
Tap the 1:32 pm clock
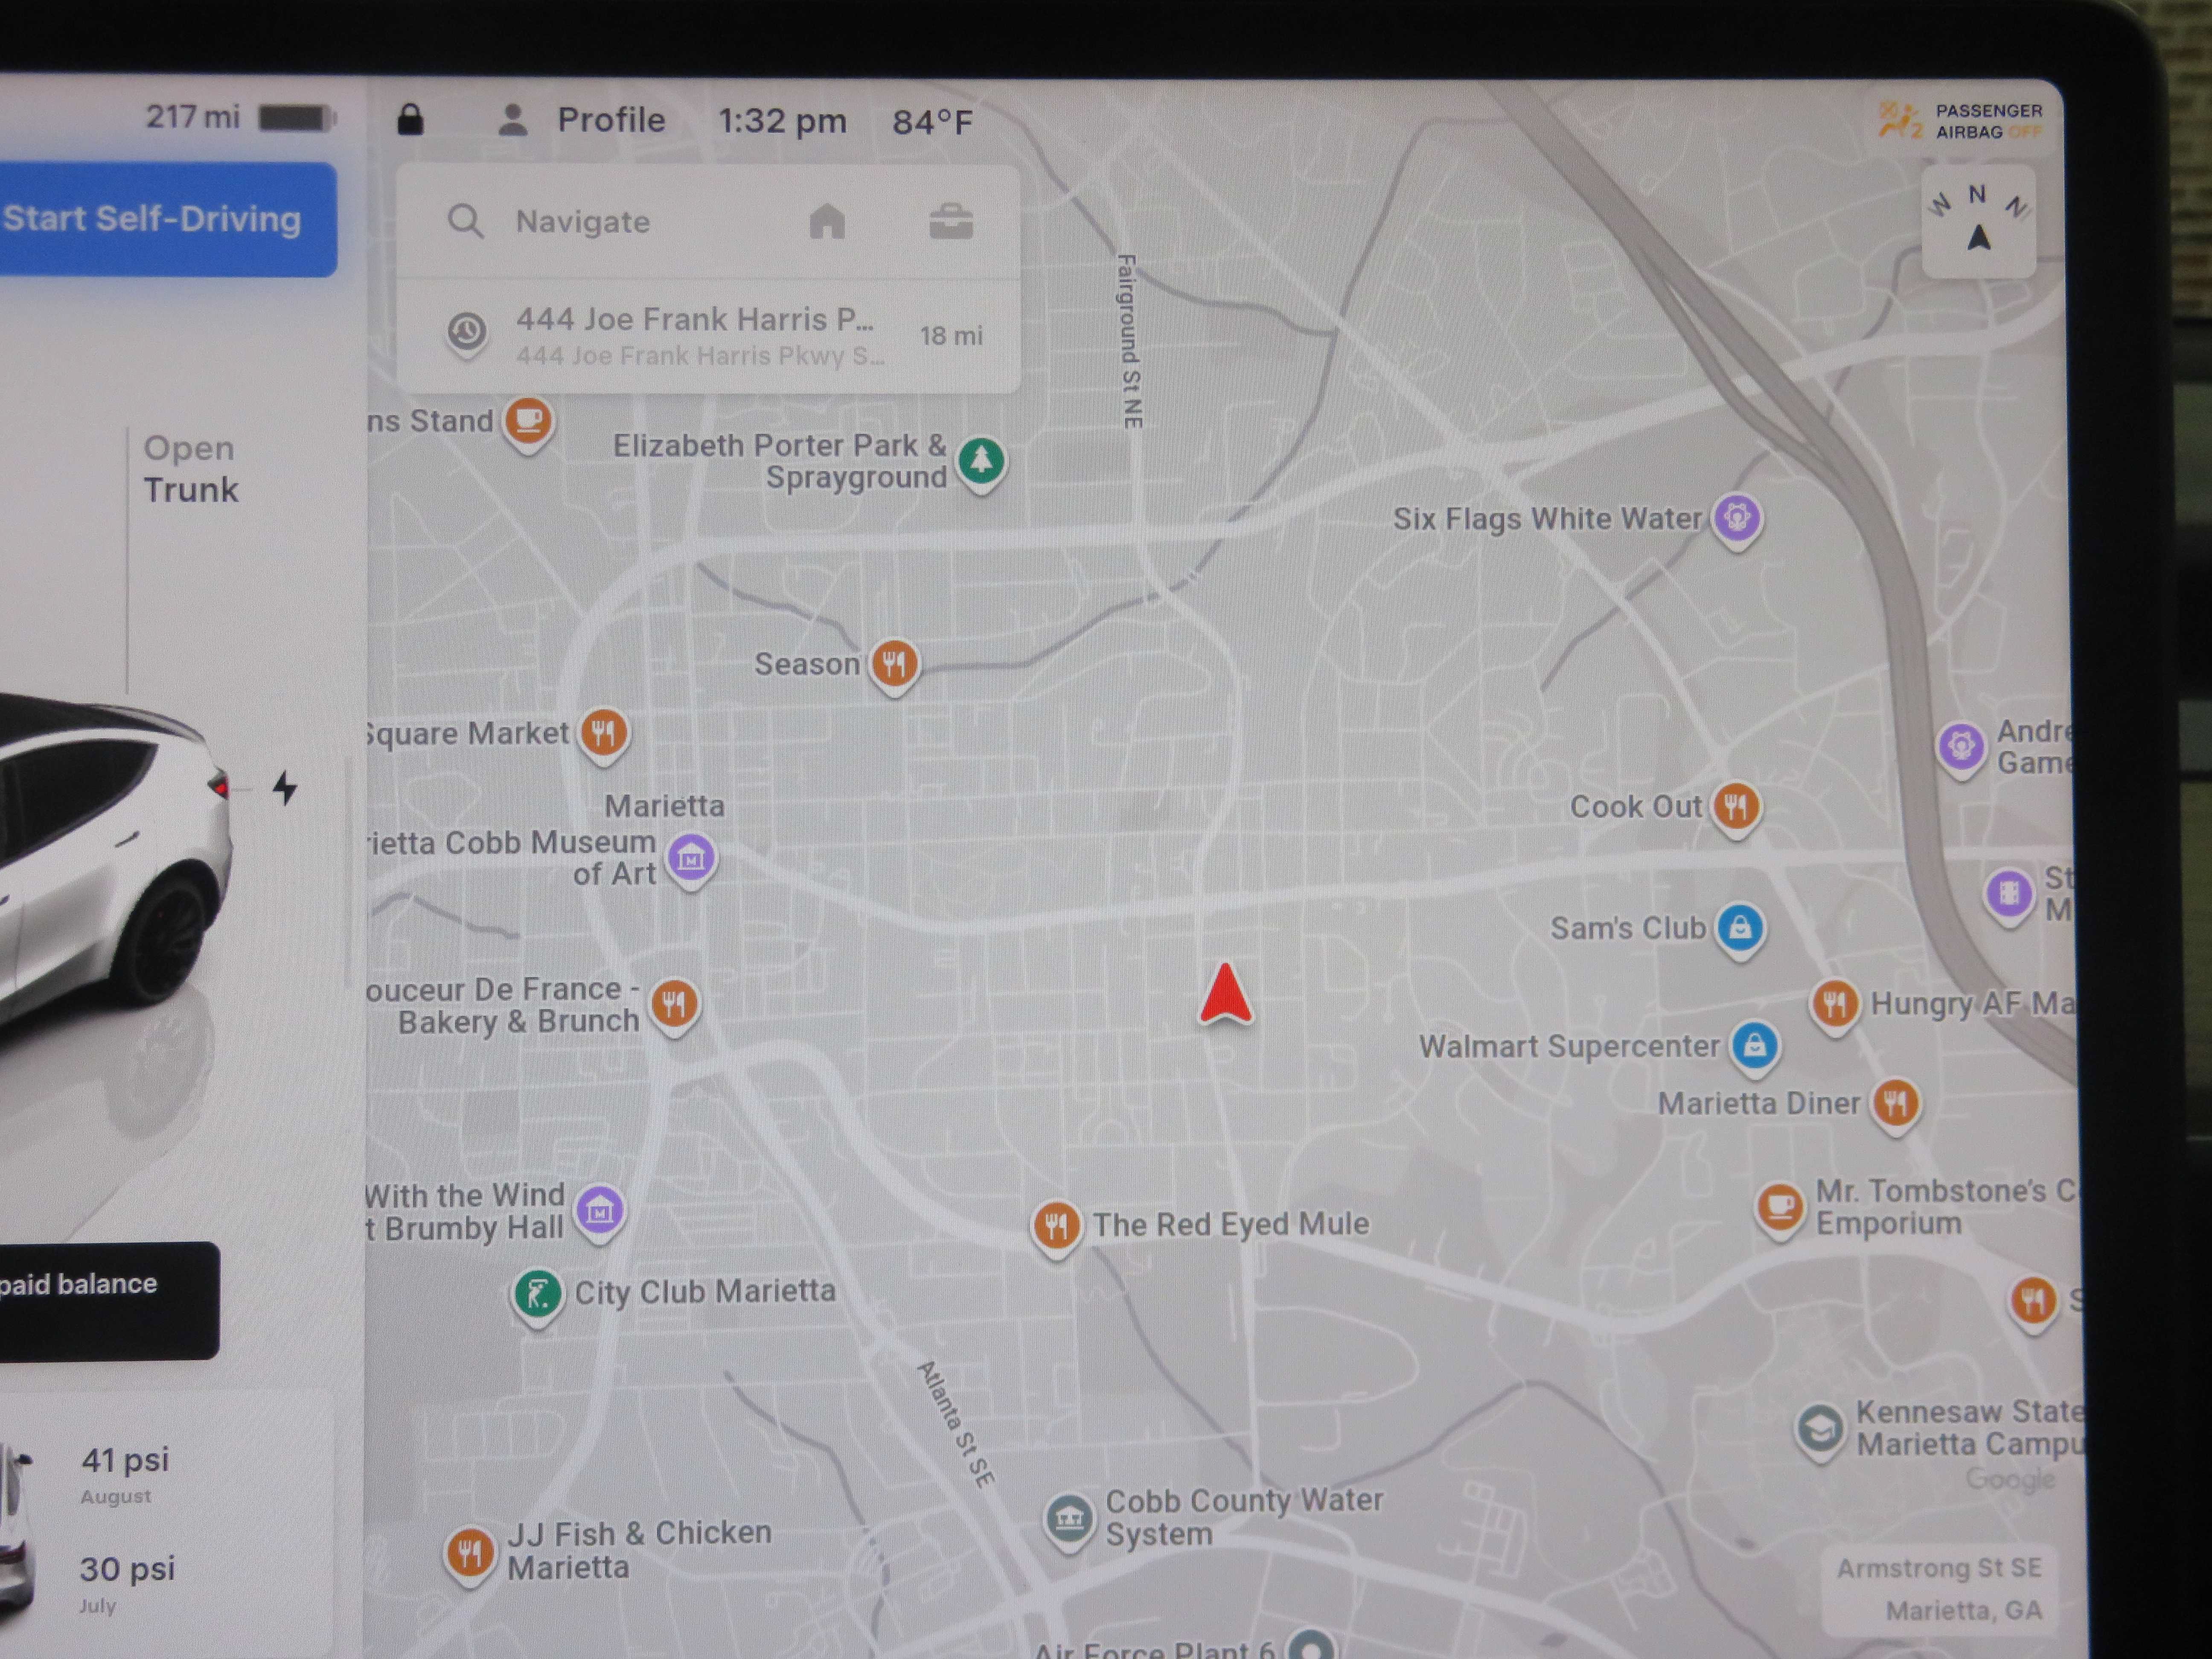point(782,122)
